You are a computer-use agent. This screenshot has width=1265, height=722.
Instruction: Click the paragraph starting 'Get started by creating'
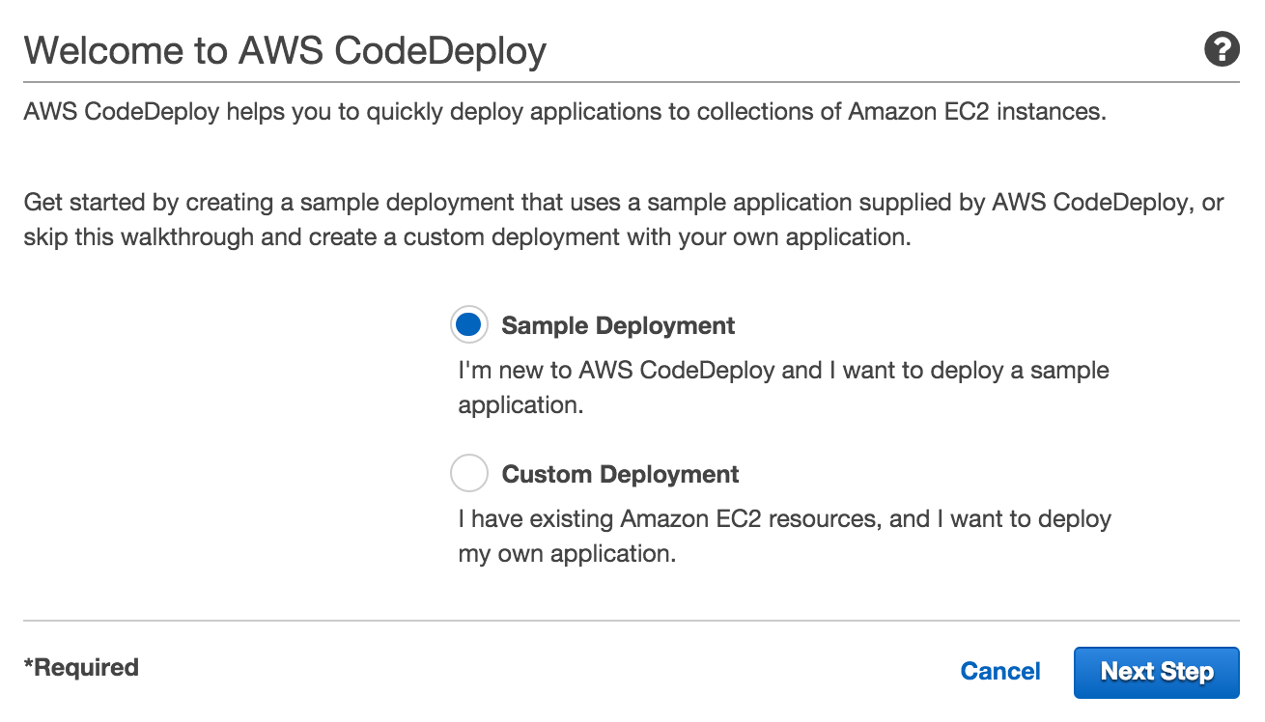coord(624,220)
